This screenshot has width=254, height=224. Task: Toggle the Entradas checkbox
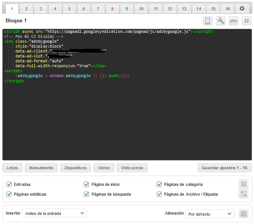pos(9,184)
